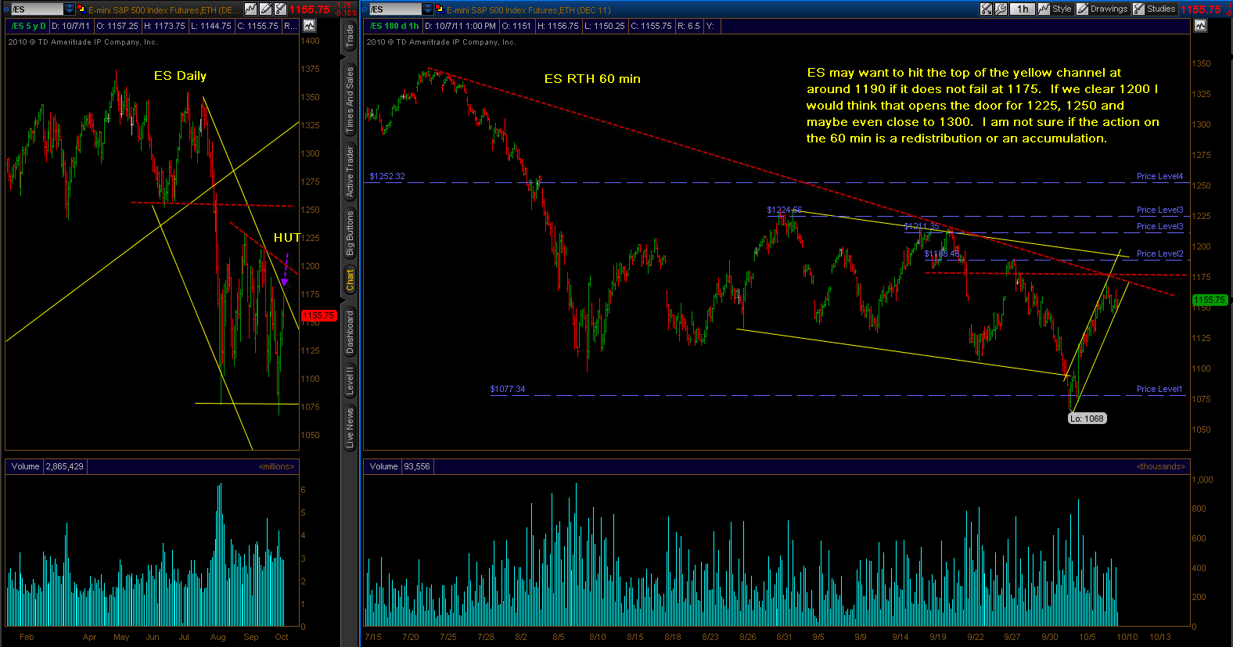The image size is (1233, 647).
Task: Click the symbol field of the daily chart
Action: (x=37, y=9)
